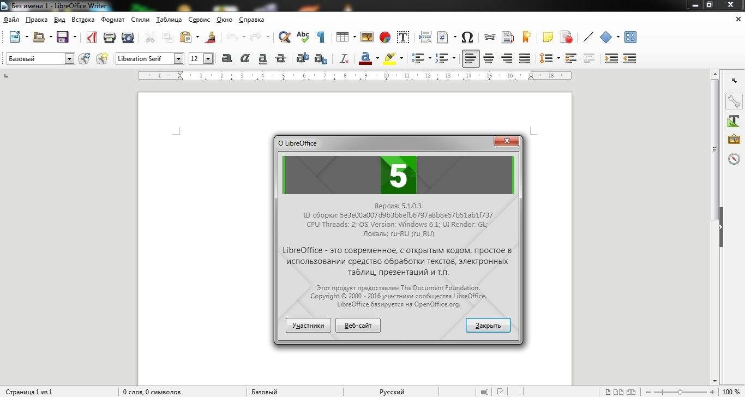Open the Правка menu
This screenshot has width=745, height=397.
coord(37,20)
